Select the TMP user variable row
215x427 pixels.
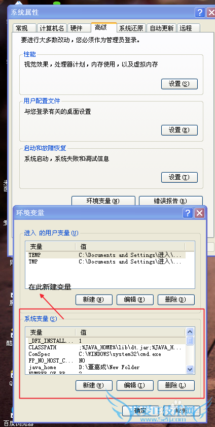[106, 261]
